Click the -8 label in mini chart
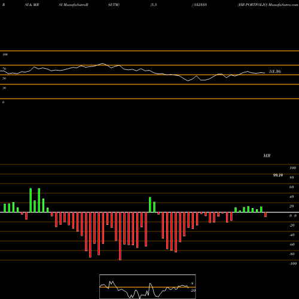 [x=191, y=283]
